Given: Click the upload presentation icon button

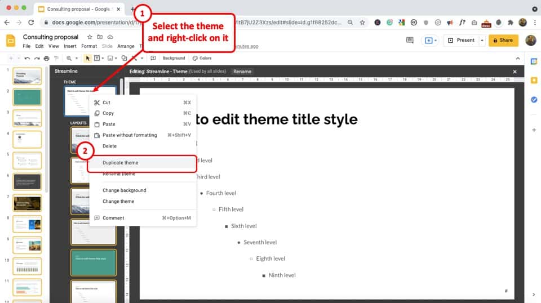Looking at the screenshot, I should [428, 41].
